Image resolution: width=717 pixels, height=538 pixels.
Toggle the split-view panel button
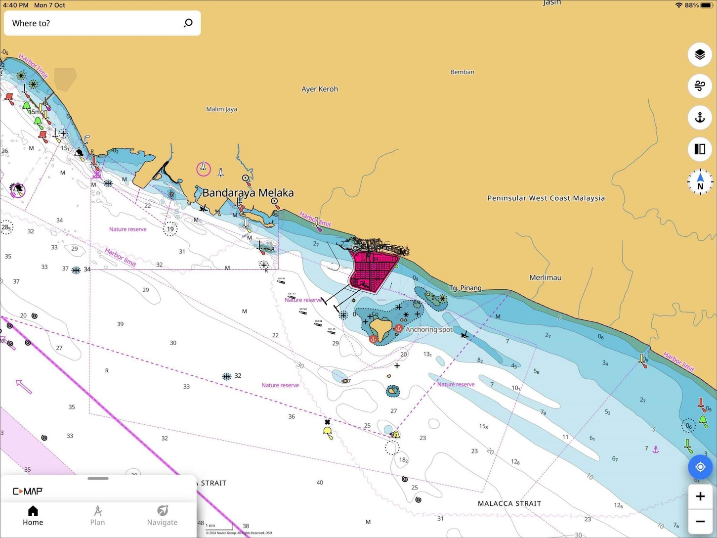tap(700, 149)
